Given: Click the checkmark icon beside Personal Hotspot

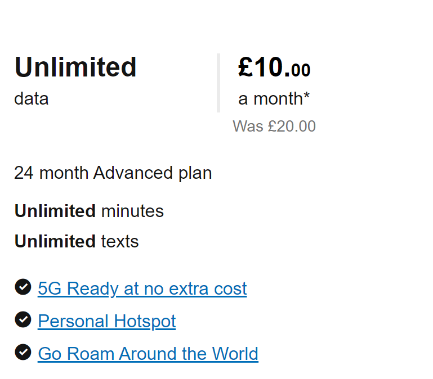Looking at the screenshot, I should pyautogui.click(x=23, y=319).
